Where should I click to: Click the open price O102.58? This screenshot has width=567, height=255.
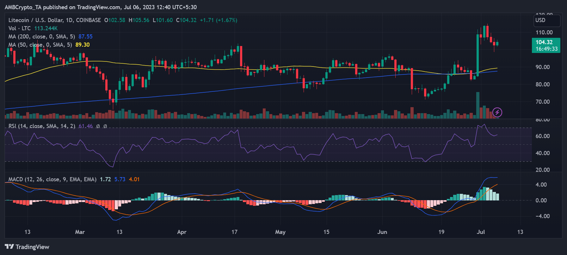pos(115,20)
